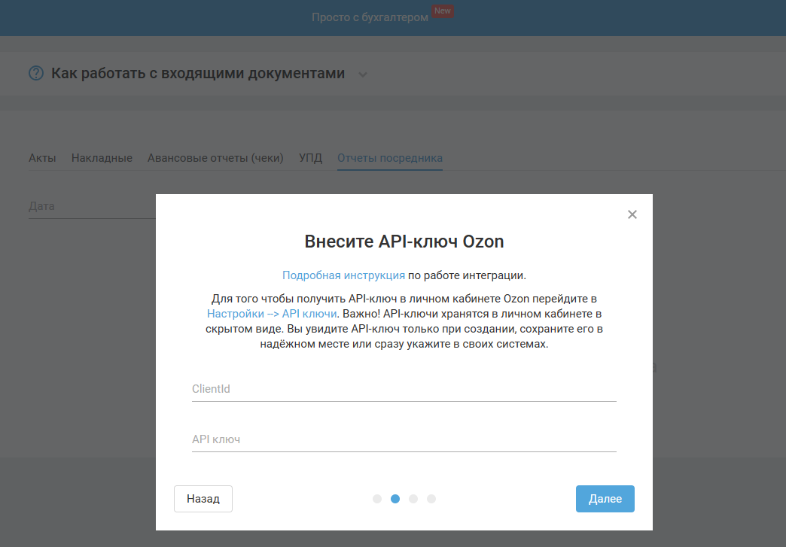Click the question mark help icon
This screenshot has width=786, height=547.
pos(36,73)
